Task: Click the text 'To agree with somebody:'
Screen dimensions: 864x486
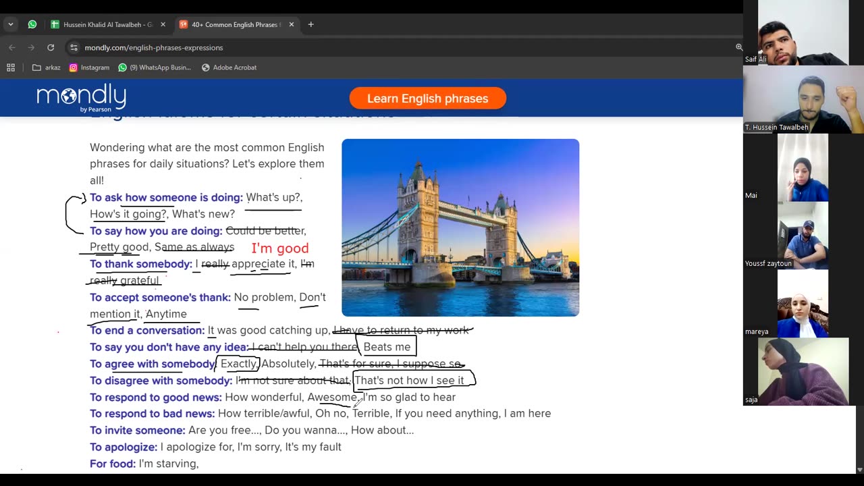Action: pos(153,364)
